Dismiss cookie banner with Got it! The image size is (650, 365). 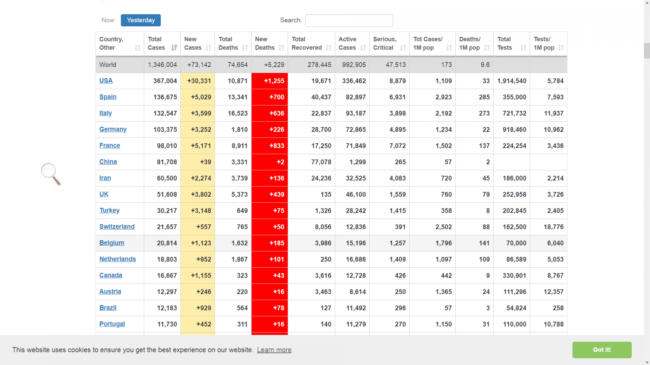point(602,350)
